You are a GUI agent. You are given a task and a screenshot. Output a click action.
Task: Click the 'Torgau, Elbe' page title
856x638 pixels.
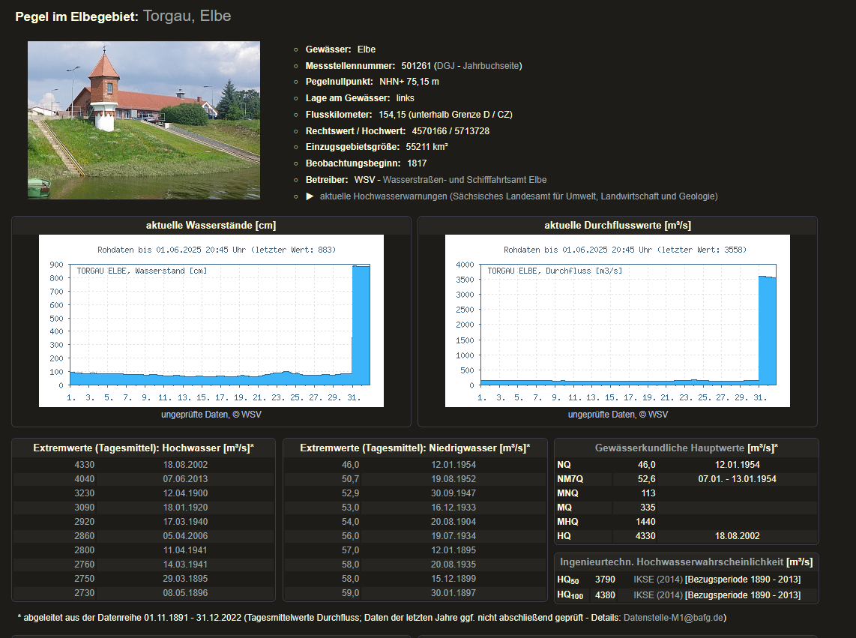coord(187,16)
